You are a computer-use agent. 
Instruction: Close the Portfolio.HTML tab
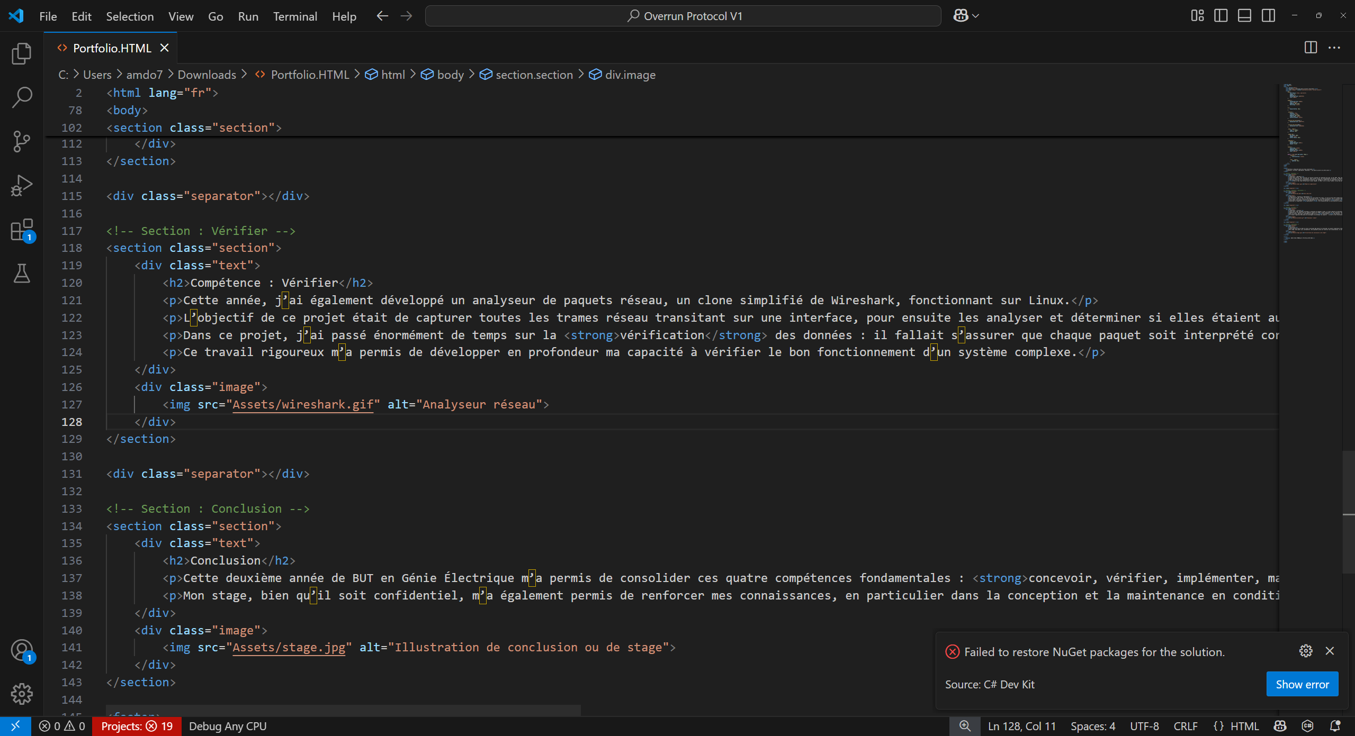click(165, 48)
